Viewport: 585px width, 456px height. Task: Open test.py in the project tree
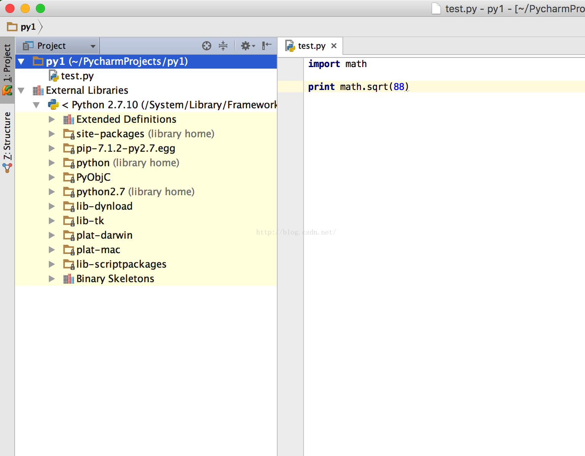click(x=77, y=76)
